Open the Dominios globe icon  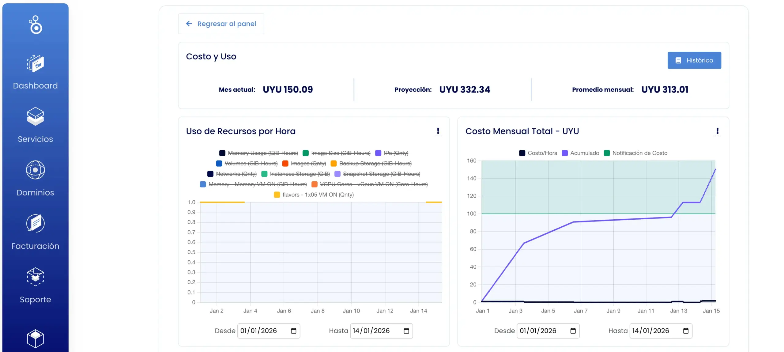pos(35,170)
